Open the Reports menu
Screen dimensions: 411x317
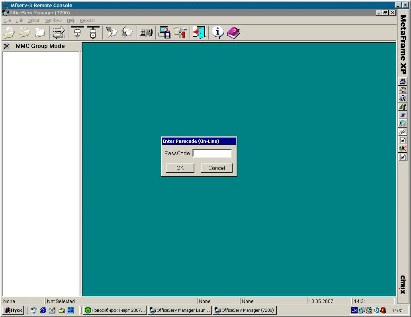click(x=88, y=20)
